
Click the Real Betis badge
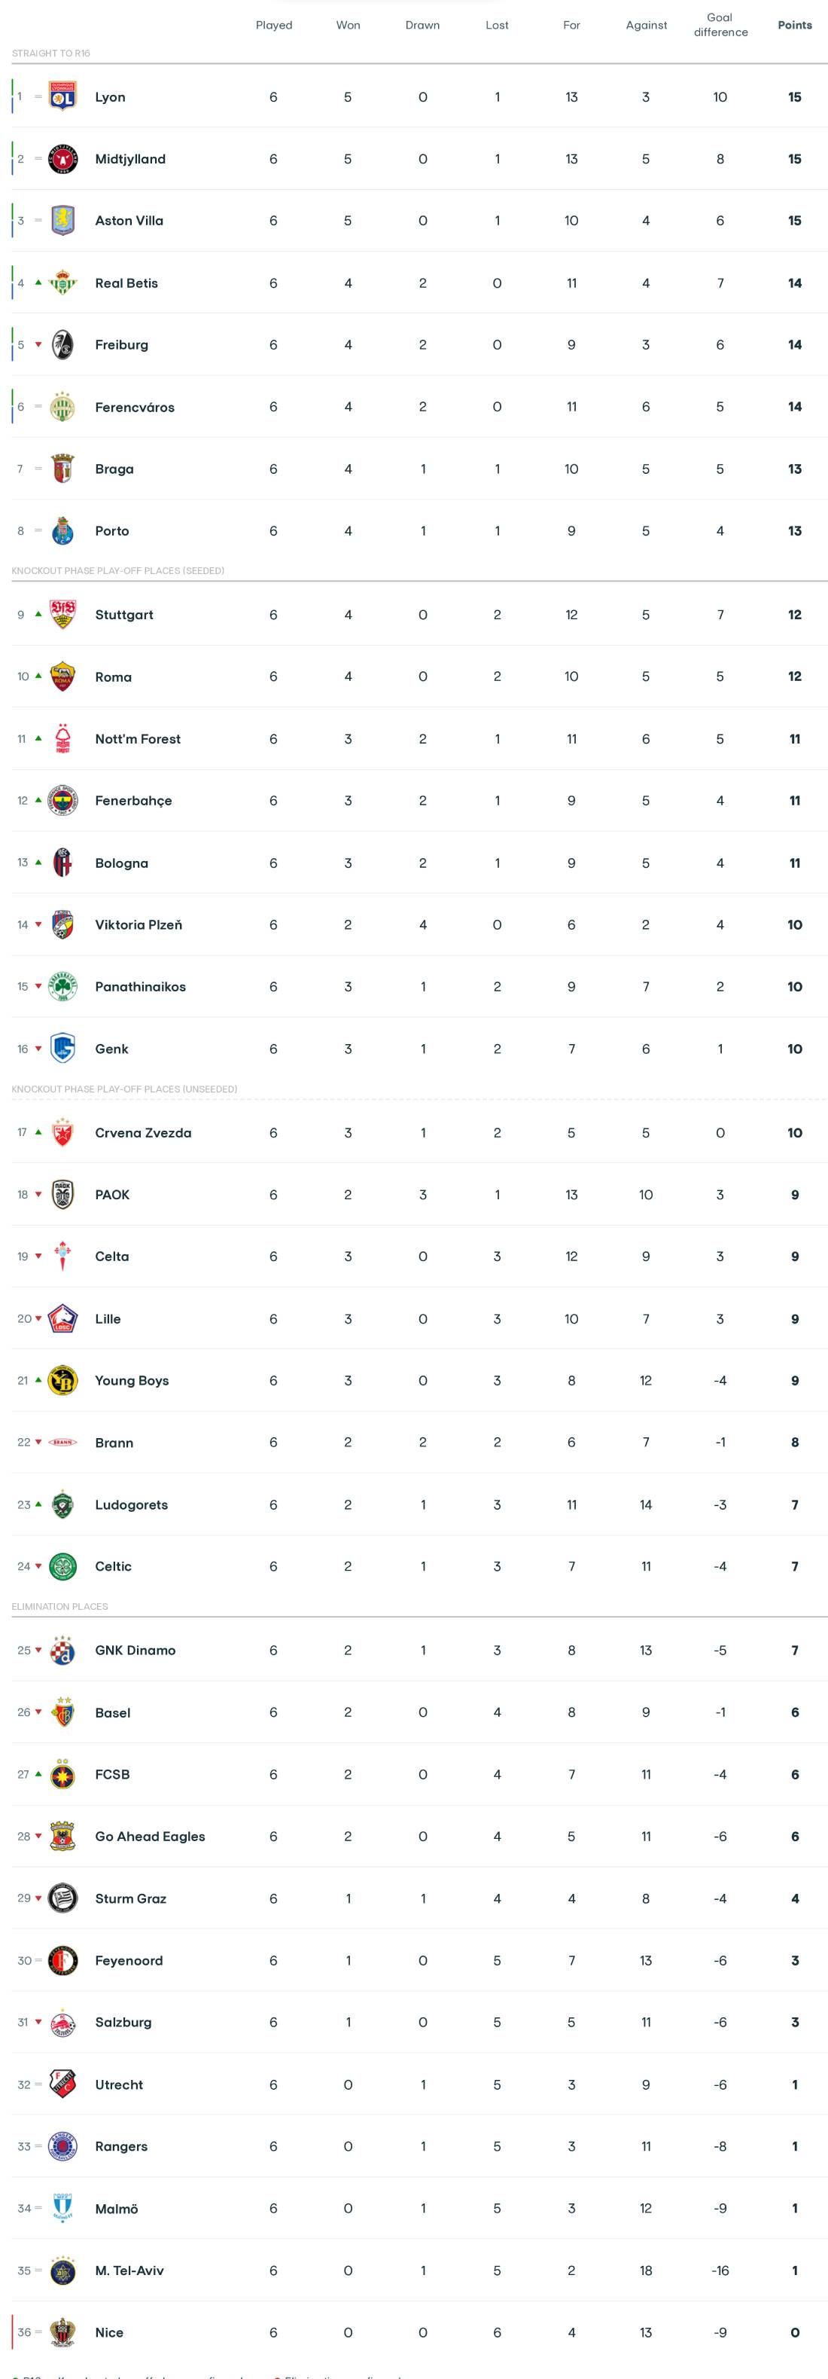(62, 282)
